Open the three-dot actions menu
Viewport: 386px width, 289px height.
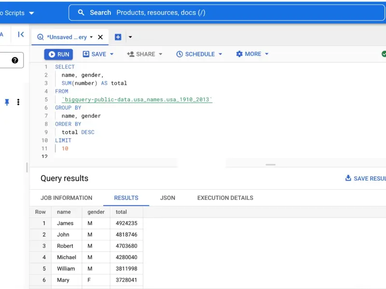18,102
